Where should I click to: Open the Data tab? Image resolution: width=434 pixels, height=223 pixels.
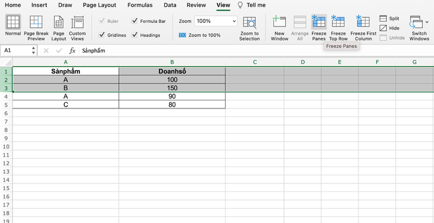[170, 5]
